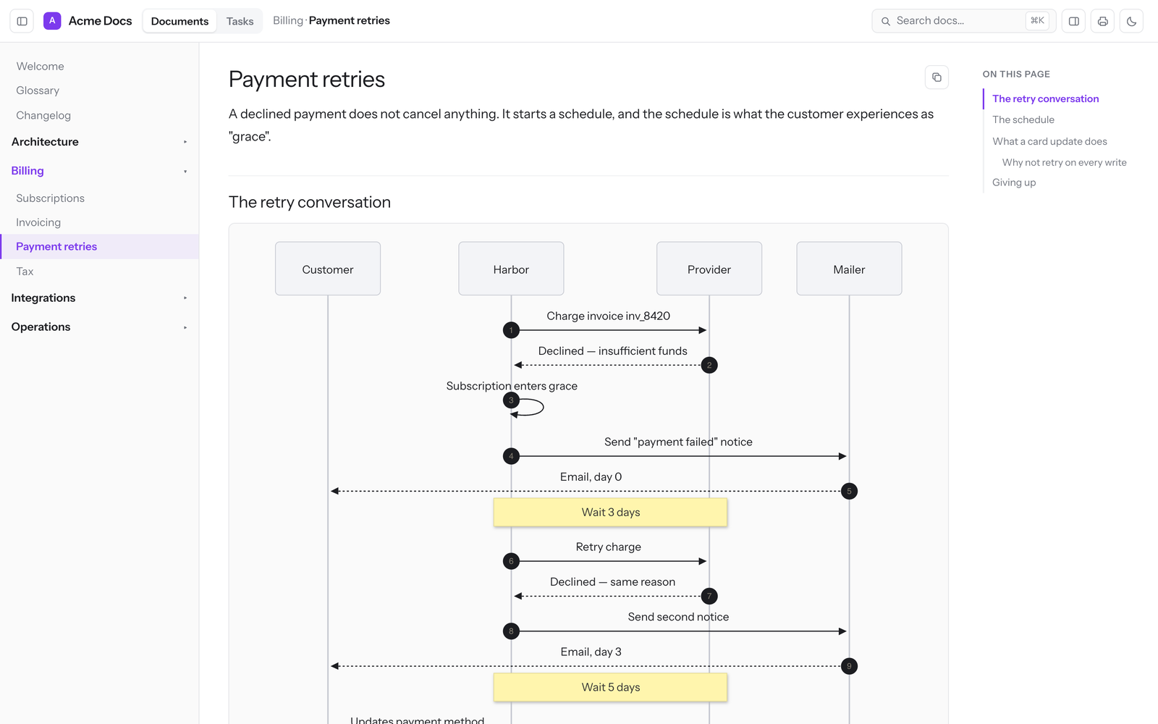This screenshot has height=724, width=1158.
Task: Click the print page icon
Action: point(1103,21)
